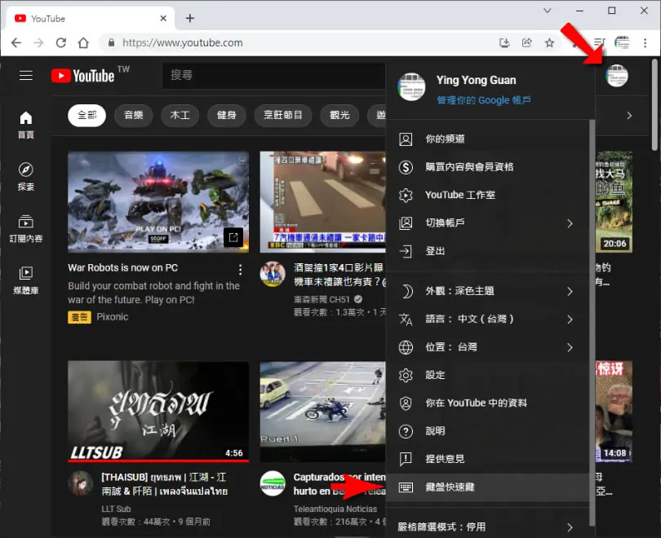Open the three-dot options for War Robots ad
Image resolution: width=661 pixels, height=538 pixels.
point(240,270)
